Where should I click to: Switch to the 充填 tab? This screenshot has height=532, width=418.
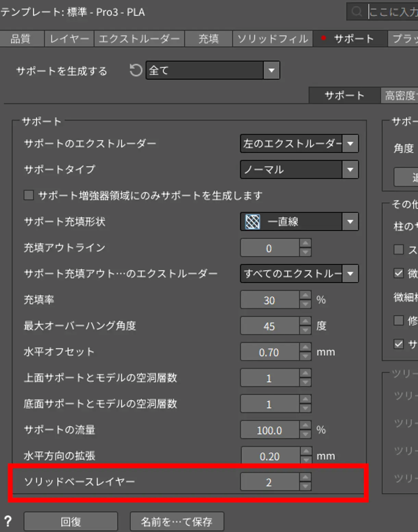pos(208,39)
